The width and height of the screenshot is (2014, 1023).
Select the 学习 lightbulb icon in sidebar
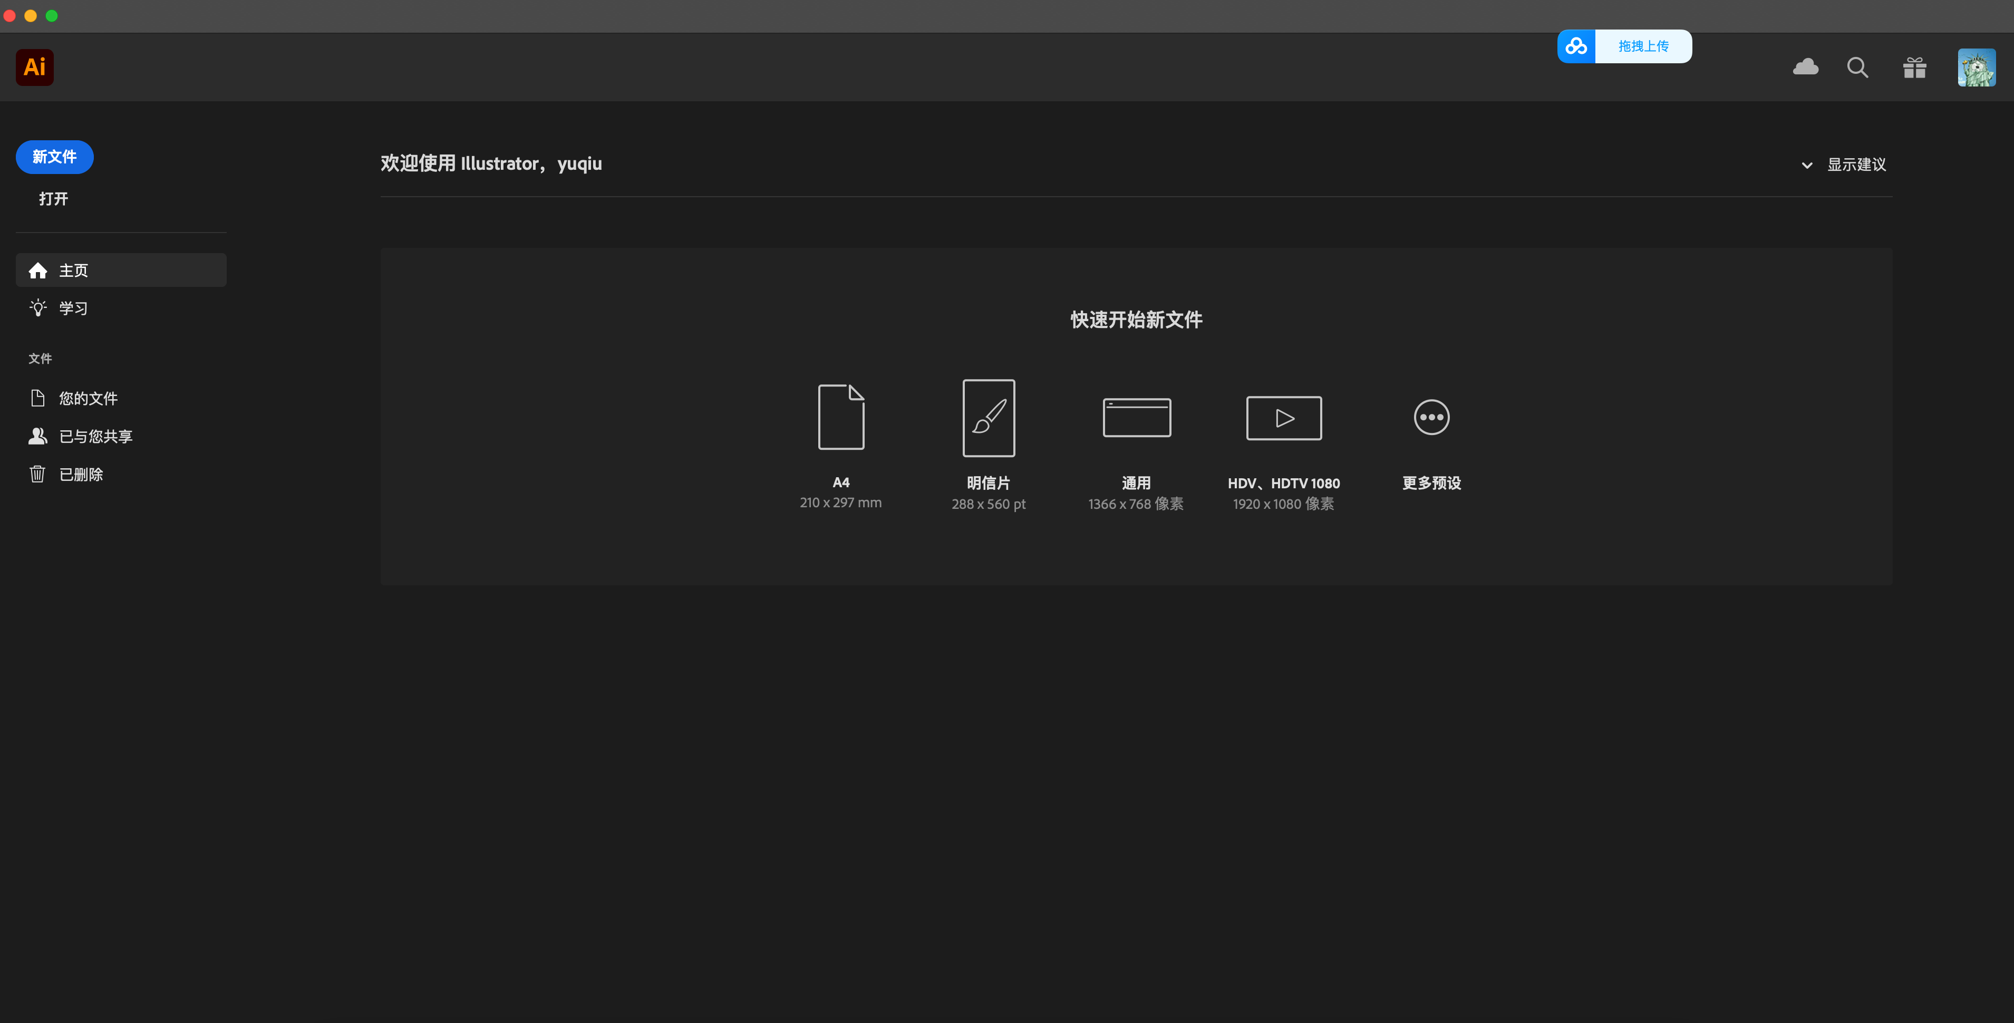tap(37, 307)
